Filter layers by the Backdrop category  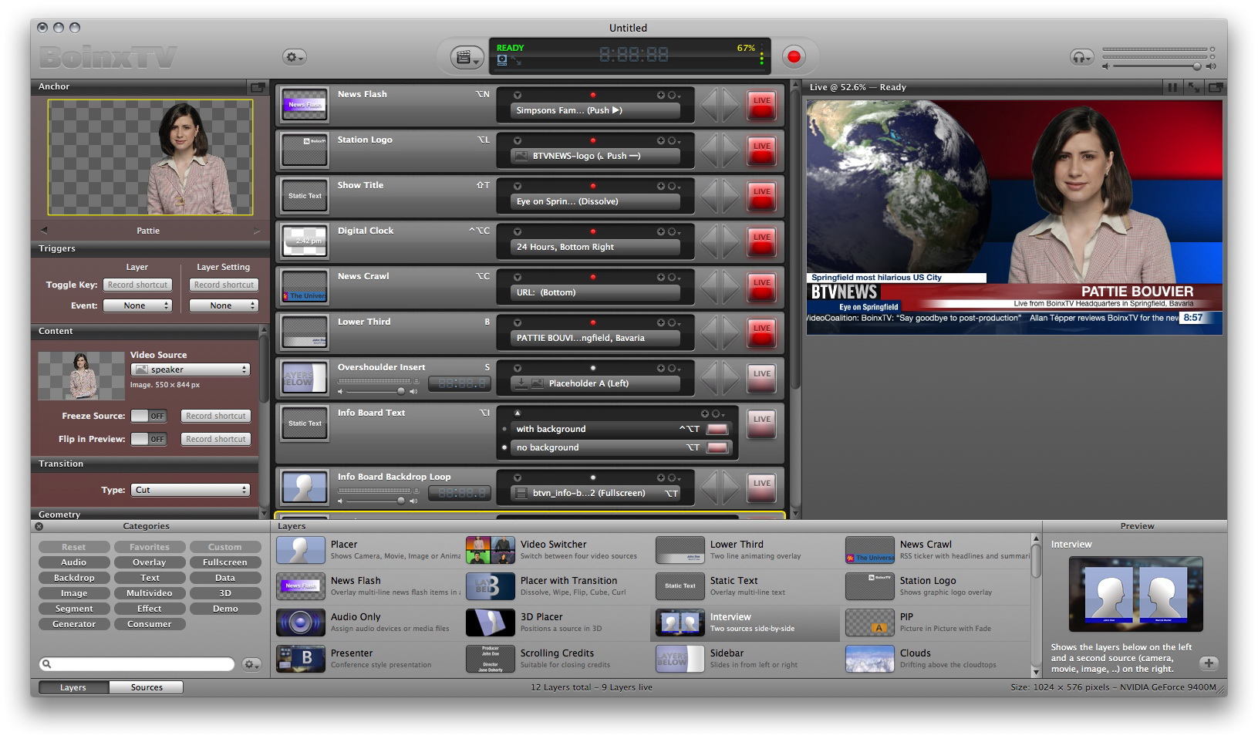coord(74,578)
